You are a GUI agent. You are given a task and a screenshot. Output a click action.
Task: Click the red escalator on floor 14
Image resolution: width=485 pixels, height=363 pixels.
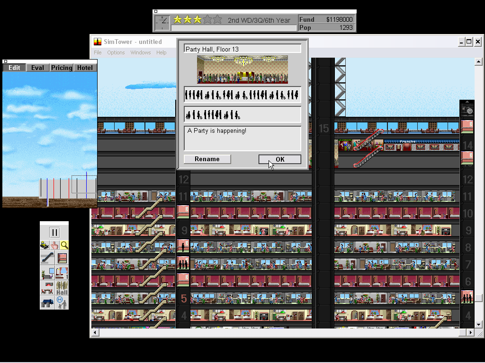pos(368,140)
